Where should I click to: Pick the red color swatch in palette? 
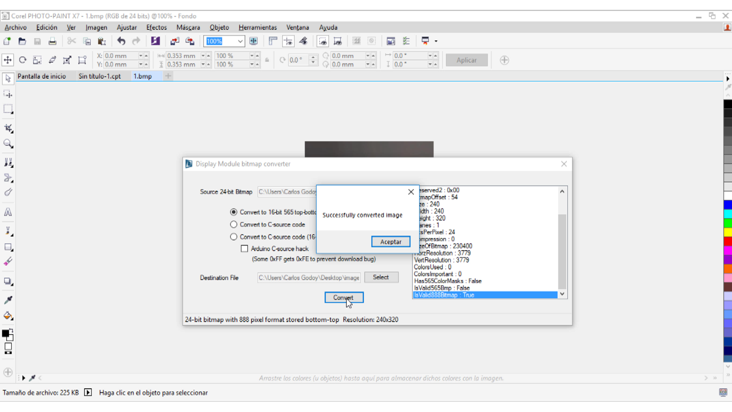727,241
